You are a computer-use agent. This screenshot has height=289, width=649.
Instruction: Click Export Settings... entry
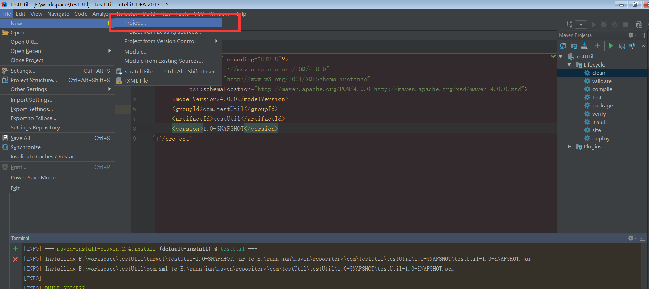click(57, 109)
